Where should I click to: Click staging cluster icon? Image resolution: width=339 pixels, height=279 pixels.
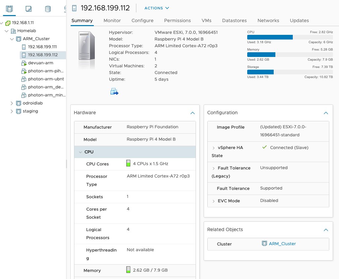[19, 111]
